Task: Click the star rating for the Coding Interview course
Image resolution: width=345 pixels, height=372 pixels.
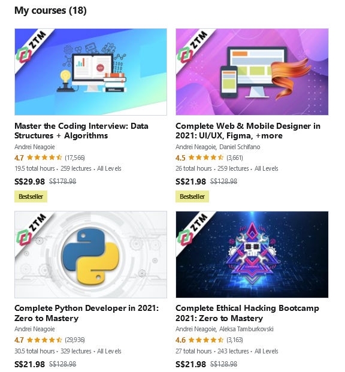Action: (44, 158)
